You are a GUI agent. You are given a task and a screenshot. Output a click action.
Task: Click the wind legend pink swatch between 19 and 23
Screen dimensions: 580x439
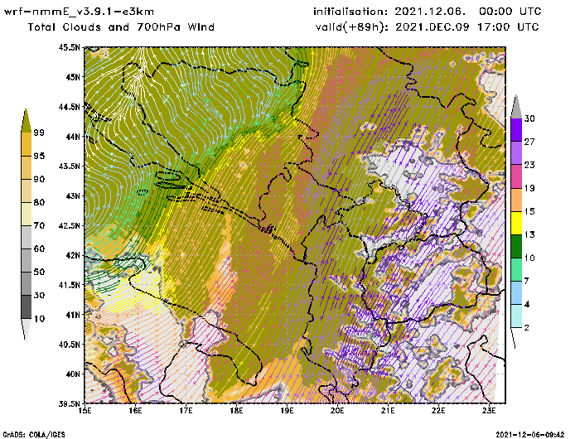point(516,176)
